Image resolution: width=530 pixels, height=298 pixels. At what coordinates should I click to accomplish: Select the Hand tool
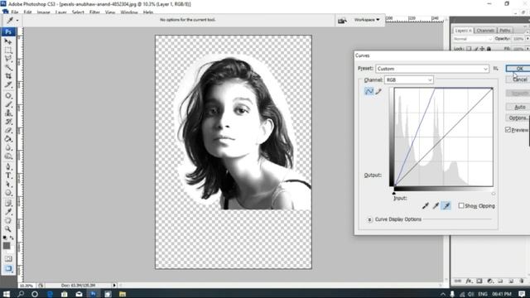(8, 221)
